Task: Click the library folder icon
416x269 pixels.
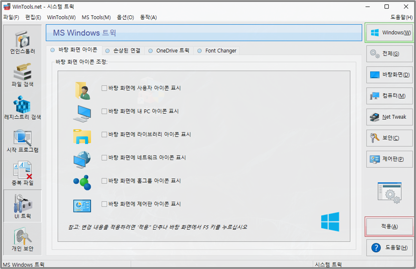Action: click(x=82, y=136)
